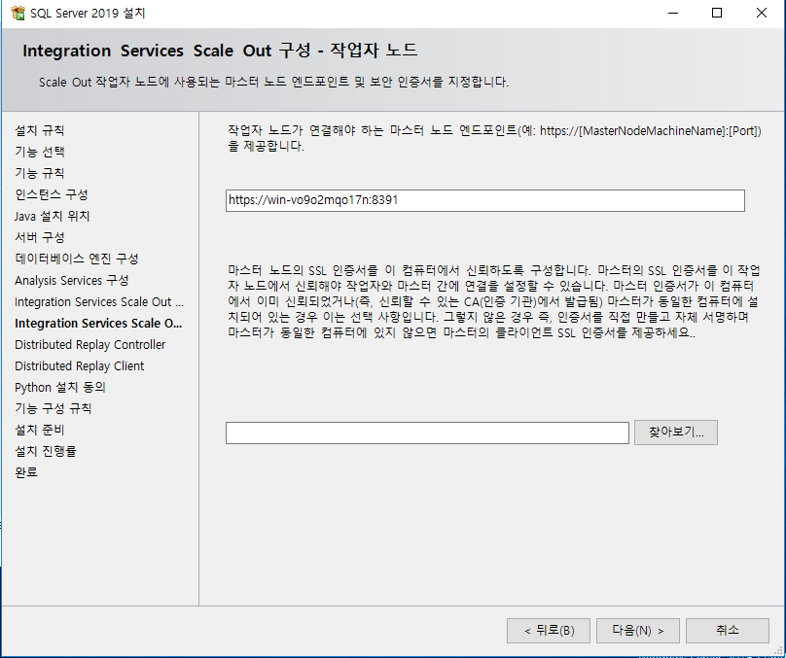Click the SSL certificate path input field
The width and height of the screenshot is (786, 658).
(x=427, y=433)
